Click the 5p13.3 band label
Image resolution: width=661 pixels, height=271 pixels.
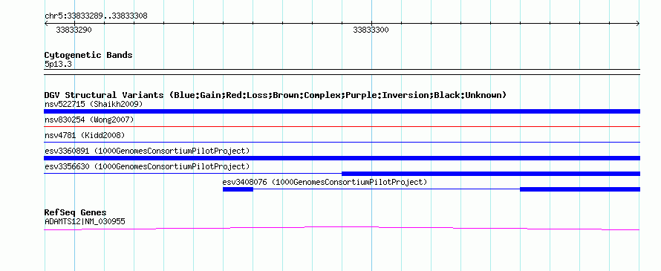coord(58,64)
